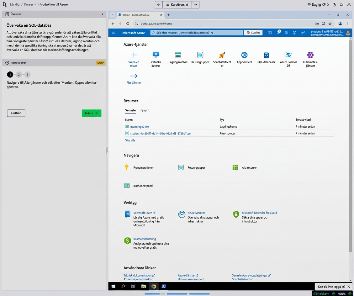
Task: Click the Copilot button
Action: click(x=253, y=33)
